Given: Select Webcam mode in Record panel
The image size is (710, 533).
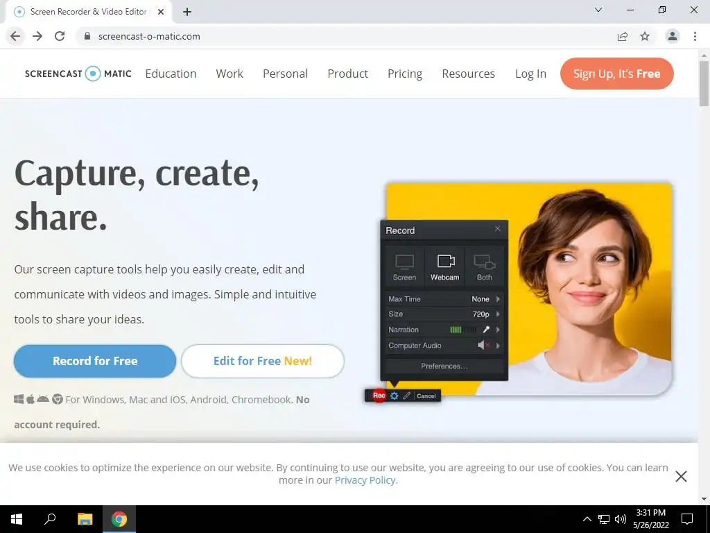Looking at the screenshot, I should pyautogui.click(x=444, y=266).
